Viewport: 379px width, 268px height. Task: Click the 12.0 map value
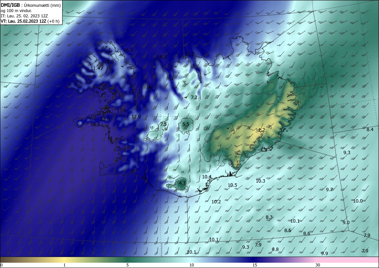coord(136,117)
